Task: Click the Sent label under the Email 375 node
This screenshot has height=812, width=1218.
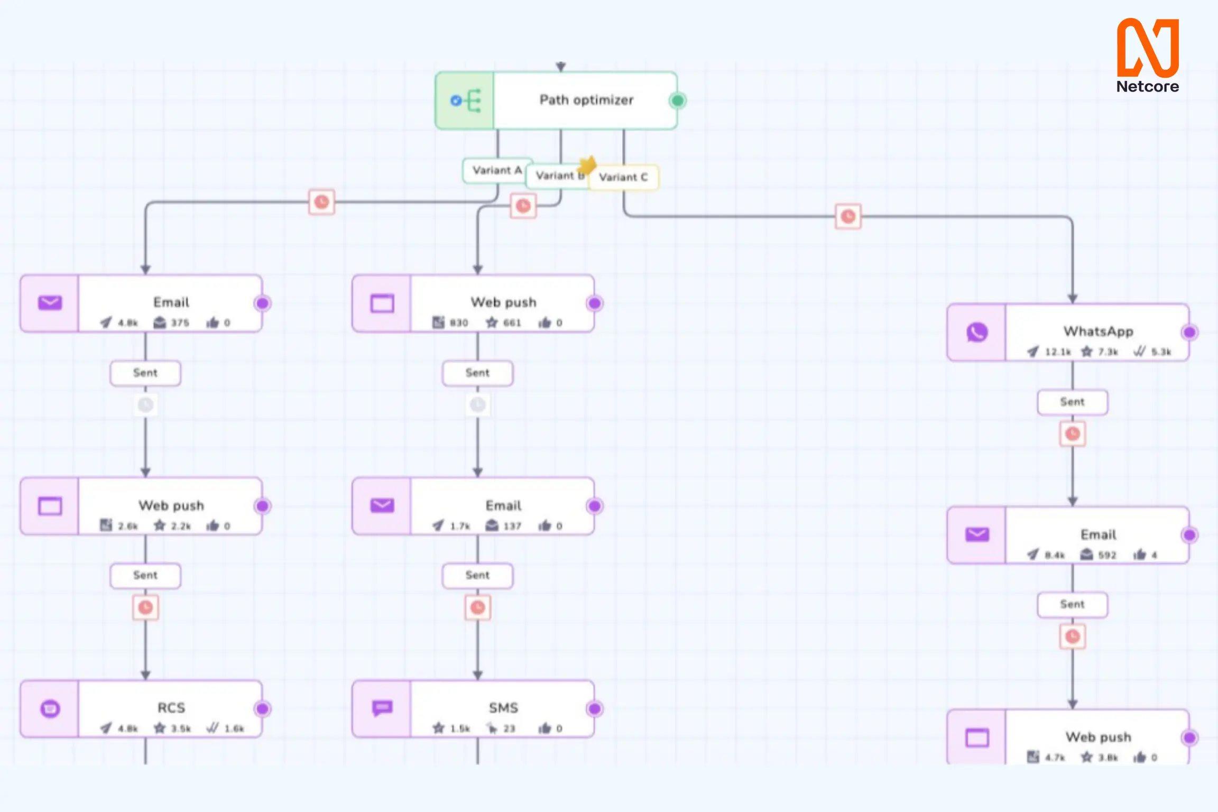Action: pyautogui.click(x=145, y=373)
